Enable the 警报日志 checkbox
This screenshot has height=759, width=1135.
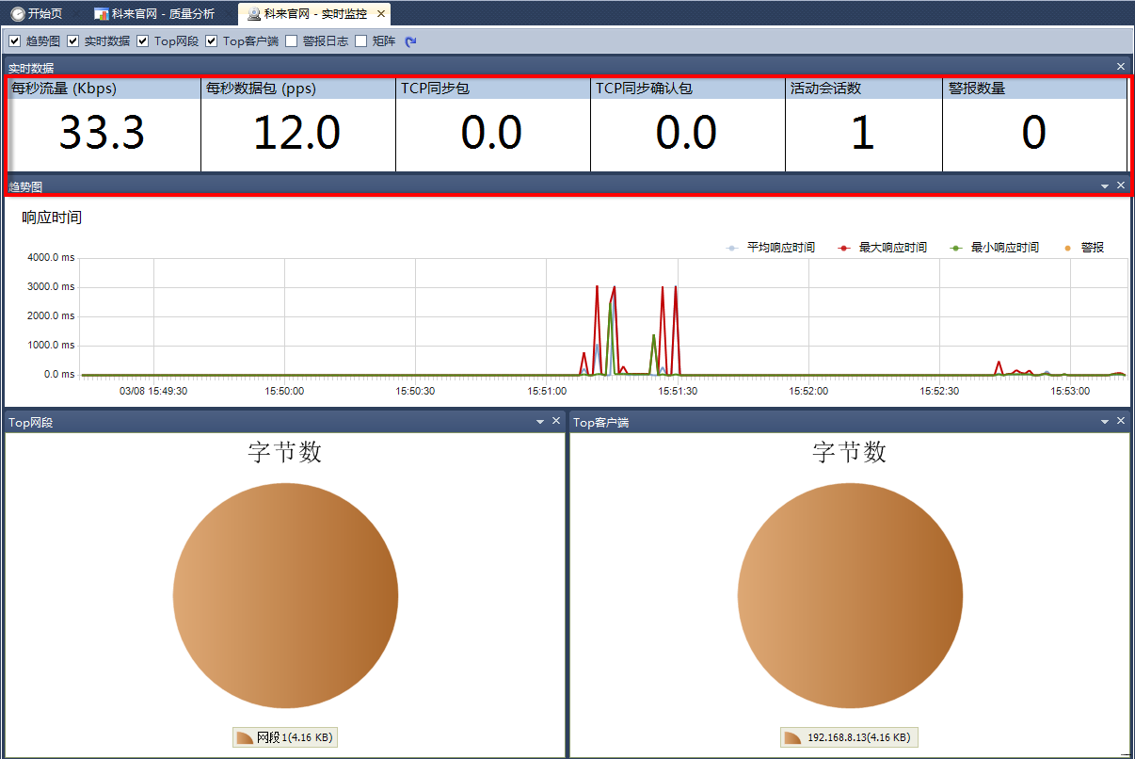click(292, 41)
